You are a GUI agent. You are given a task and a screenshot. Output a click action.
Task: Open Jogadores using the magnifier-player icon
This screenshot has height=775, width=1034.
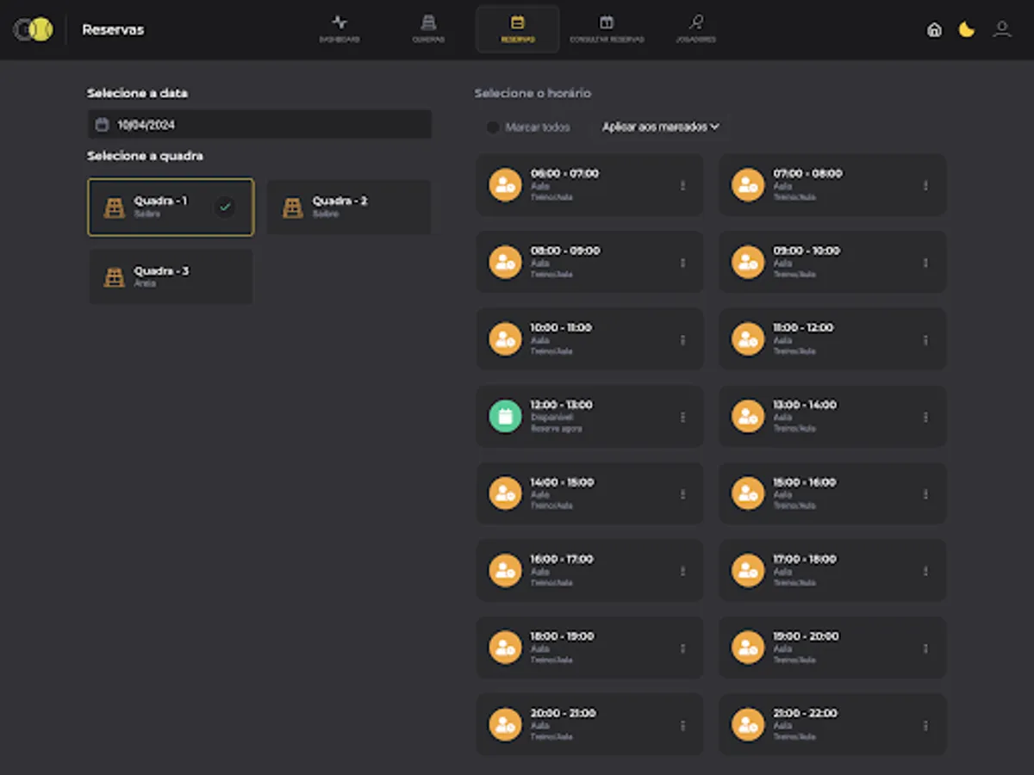coord(696,24)
